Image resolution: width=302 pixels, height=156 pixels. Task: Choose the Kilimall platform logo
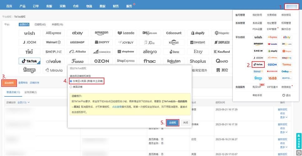174,42
